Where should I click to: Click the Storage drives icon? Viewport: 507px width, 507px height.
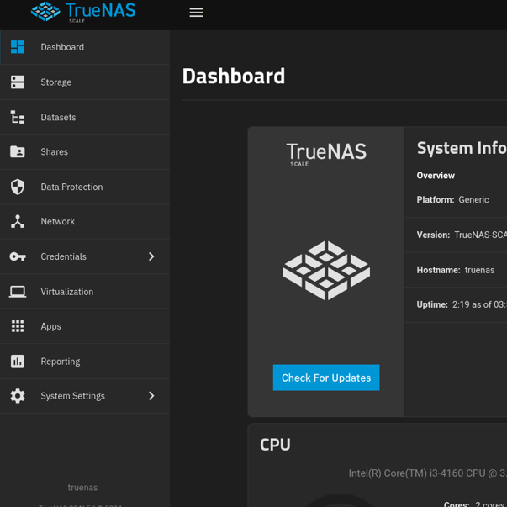(x=18, y=82)
